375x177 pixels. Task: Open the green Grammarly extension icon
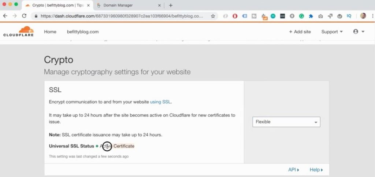(x=301, y=16)
